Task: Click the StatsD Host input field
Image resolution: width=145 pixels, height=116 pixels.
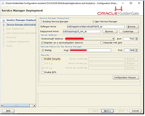Action: [x=90, y=50]
